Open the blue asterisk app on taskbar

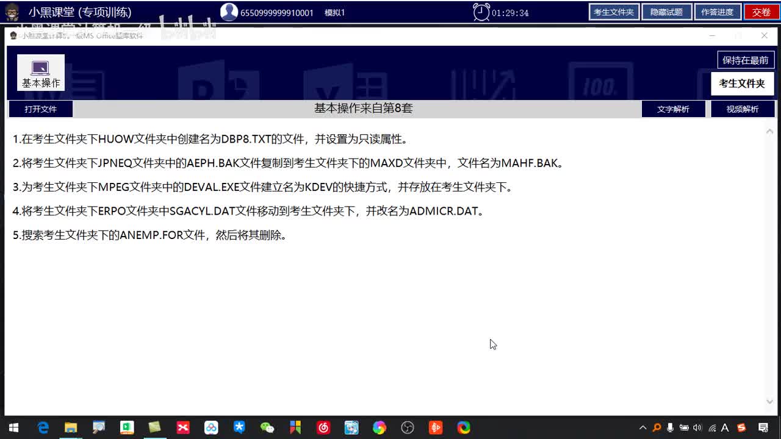(x=239, y=427)
